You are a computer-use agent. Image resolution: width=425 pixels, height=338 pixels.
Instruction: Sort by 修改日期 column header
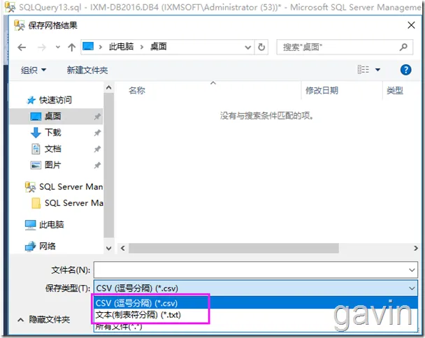coord(322,90)
